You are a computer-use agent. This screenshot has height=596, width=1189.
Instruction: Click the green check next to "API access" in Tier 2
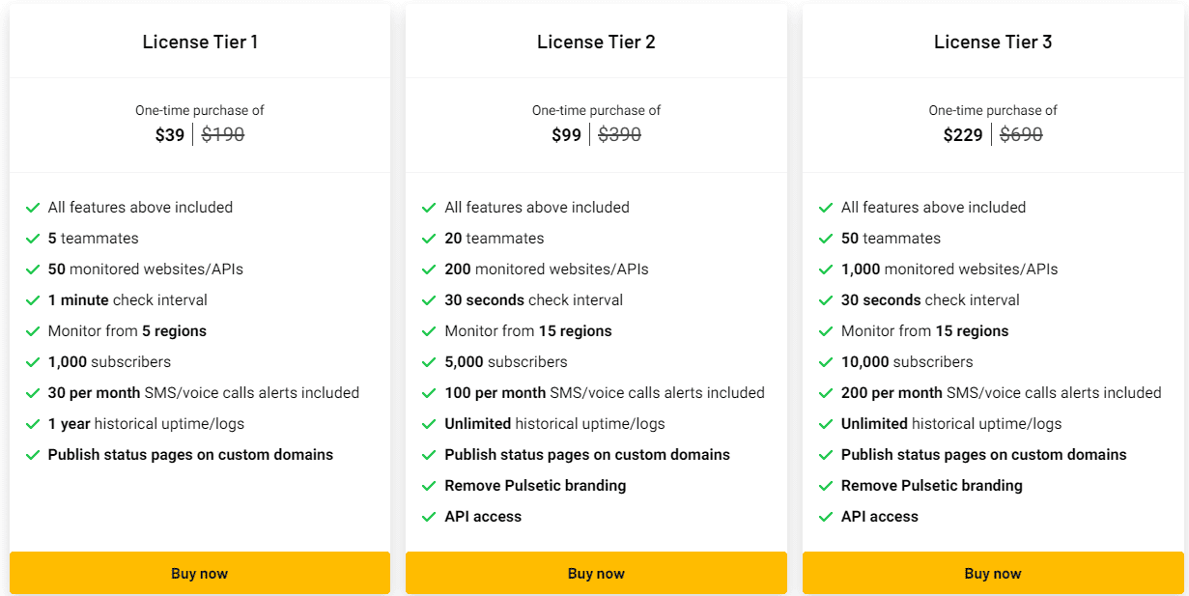click(429, 516)
